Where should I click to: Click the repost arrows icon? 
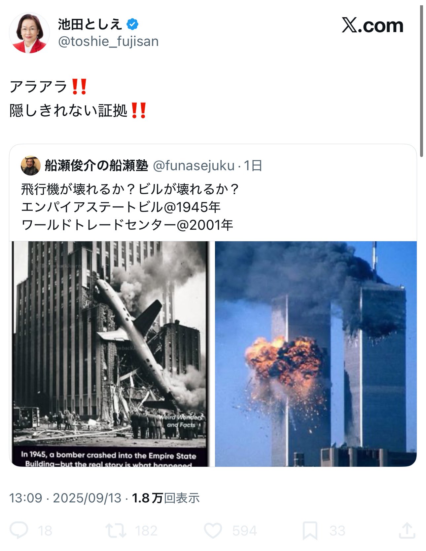pyautogui.click(x=116, y=530)
